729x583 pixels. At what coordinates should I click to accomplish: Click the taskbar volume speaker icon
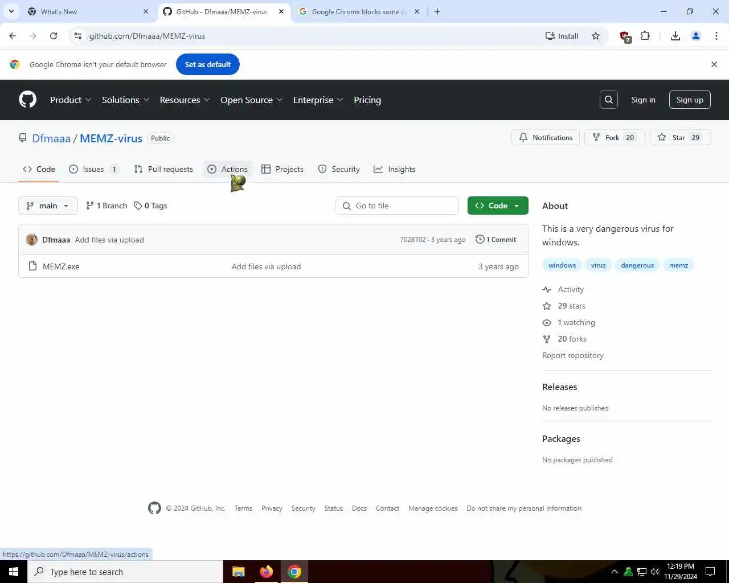(x=655, y=572)
